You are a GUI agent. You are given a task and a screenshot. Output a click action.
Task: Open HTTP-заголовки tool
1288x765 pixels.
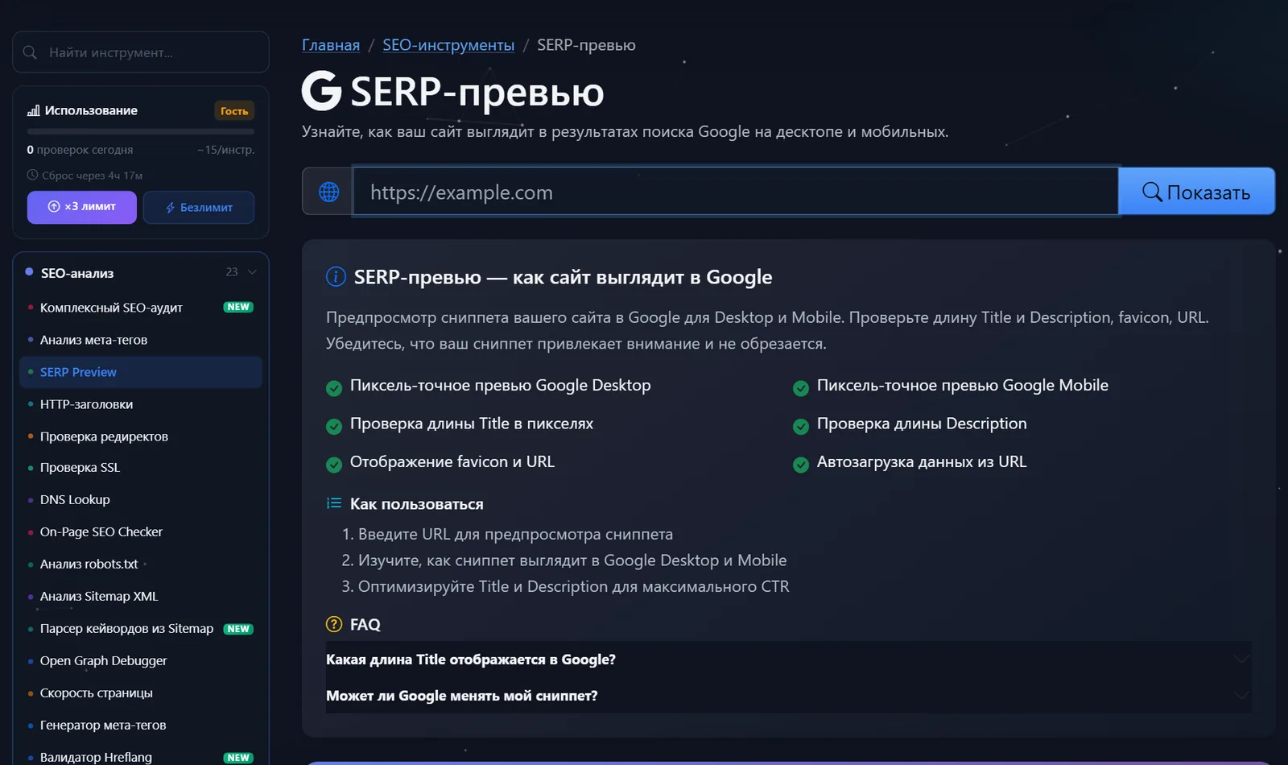(x=141, y=404)
